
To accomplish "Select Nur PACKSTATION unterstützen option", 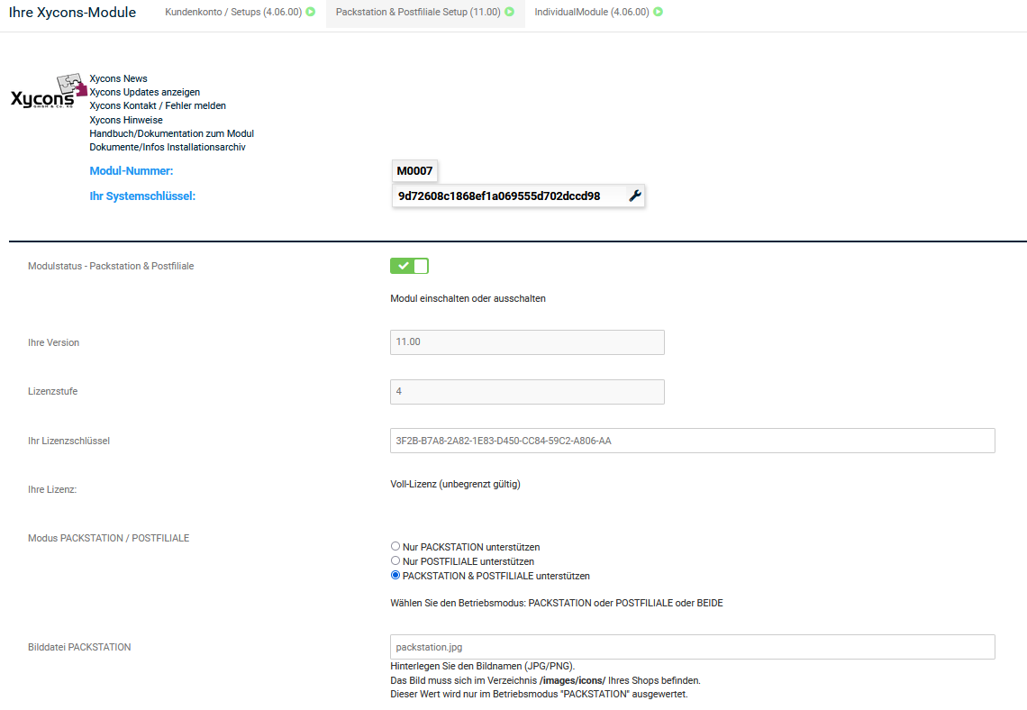I will (x=395, y=546).
